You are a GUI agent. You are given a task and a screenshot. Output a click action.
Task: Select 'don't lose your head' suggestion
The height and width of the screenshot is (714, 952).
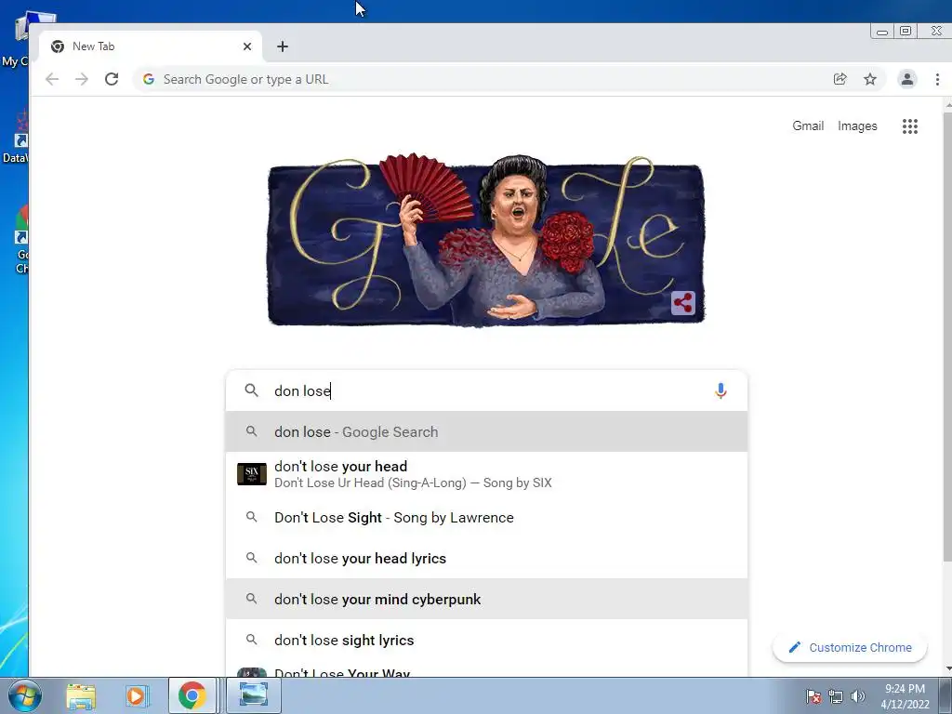tap(486, 474)
